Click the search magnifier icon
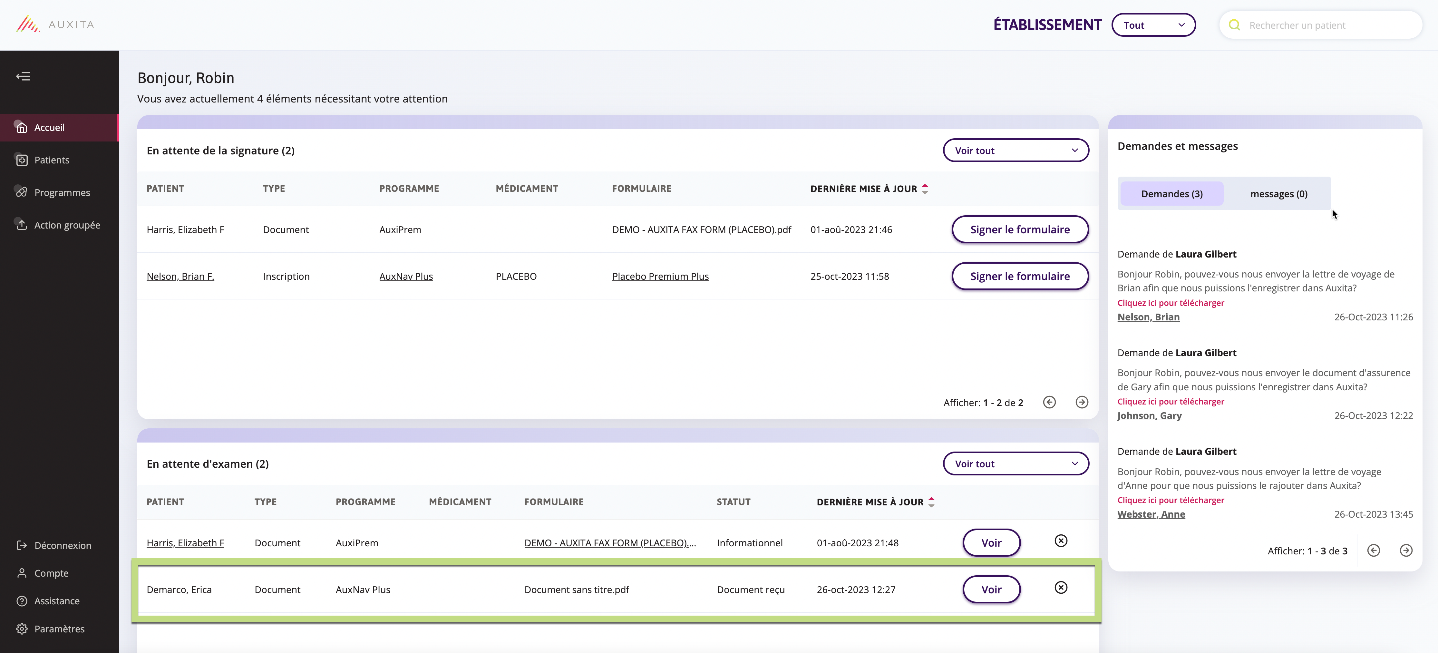 (1234, 25)
